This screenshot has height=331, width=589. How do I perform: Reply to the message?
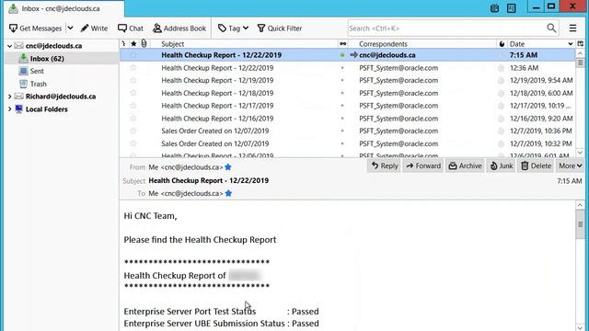point(385,165)
